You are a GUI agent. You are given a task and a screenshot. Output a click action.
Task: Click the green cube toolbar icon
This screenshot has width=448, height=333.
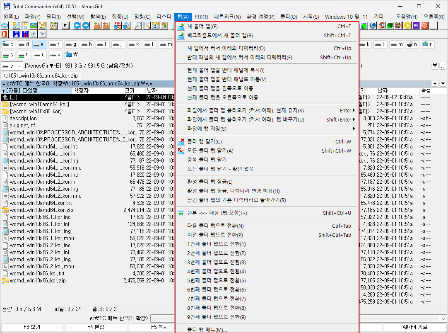pos(390,25)
